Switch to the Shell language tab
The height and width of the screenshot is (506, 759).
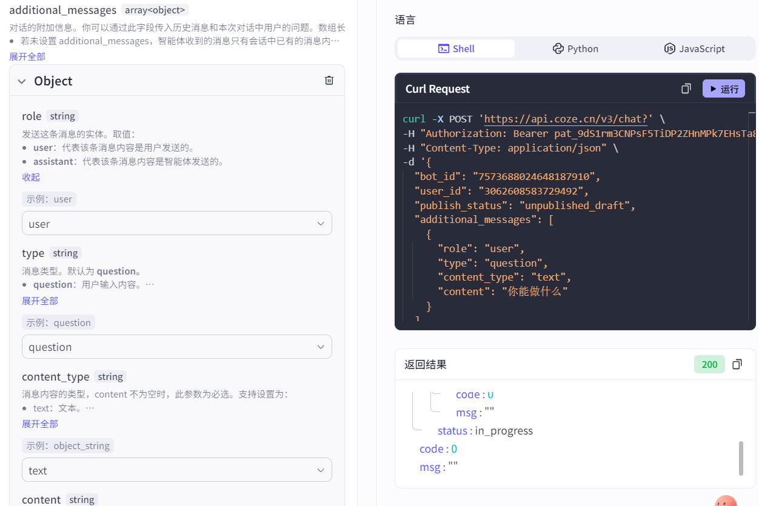point(456,48)
